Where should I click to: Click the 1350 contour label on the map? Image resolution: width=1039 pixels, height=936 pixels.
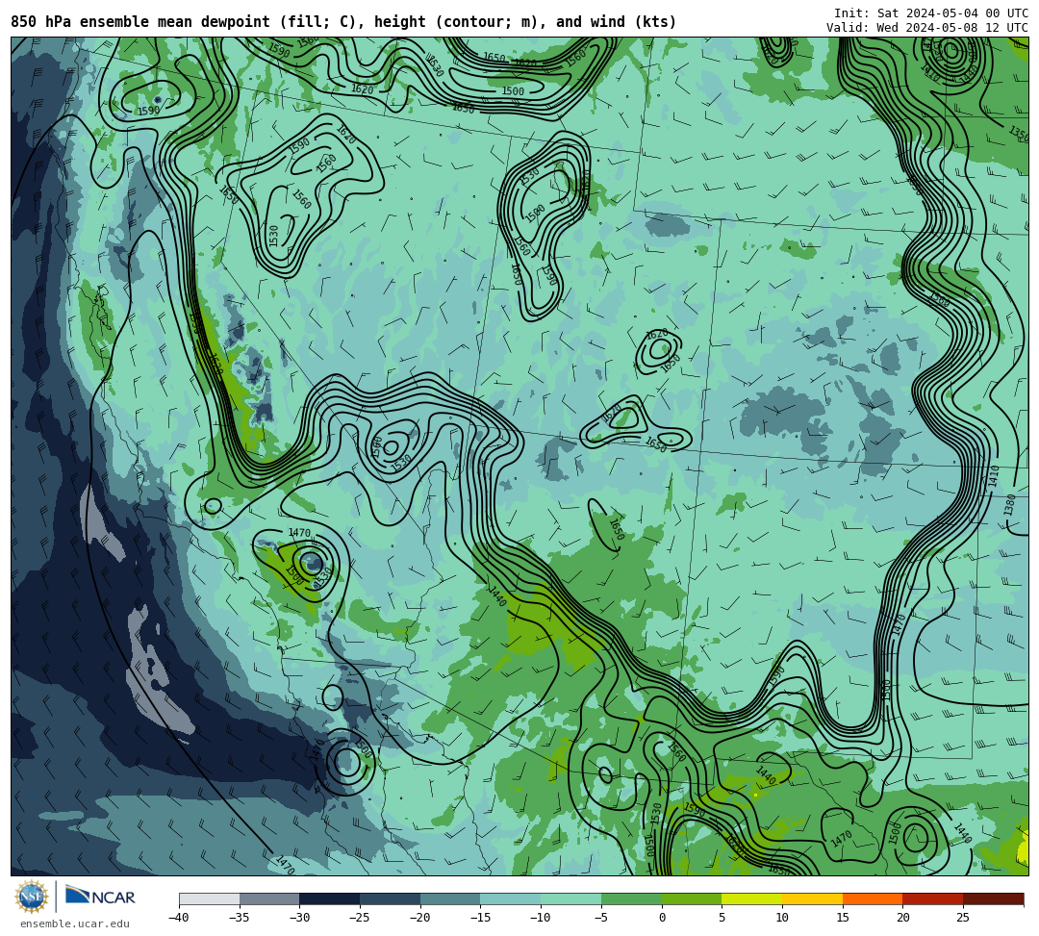(x=1019, y=134)
